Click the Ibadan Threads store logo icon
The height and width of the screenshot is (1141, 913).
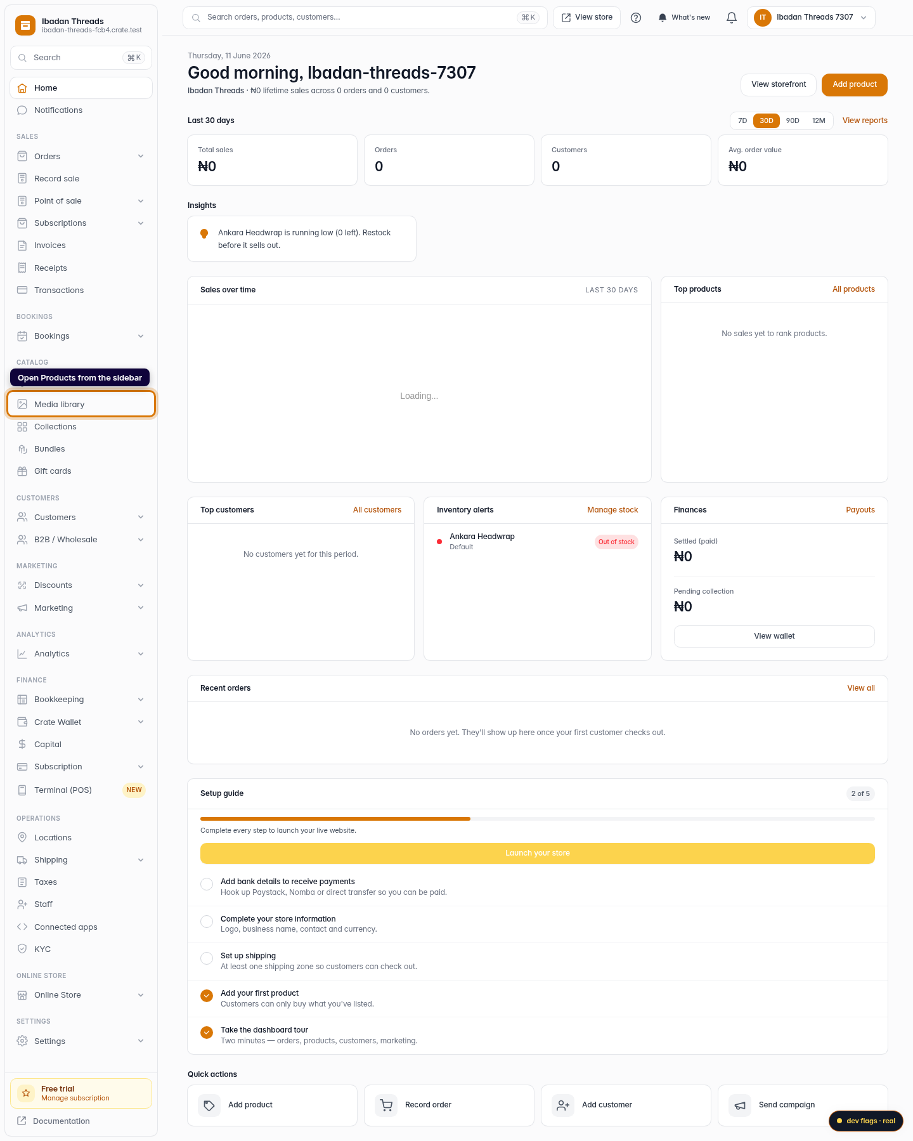(x=25, y=25)
